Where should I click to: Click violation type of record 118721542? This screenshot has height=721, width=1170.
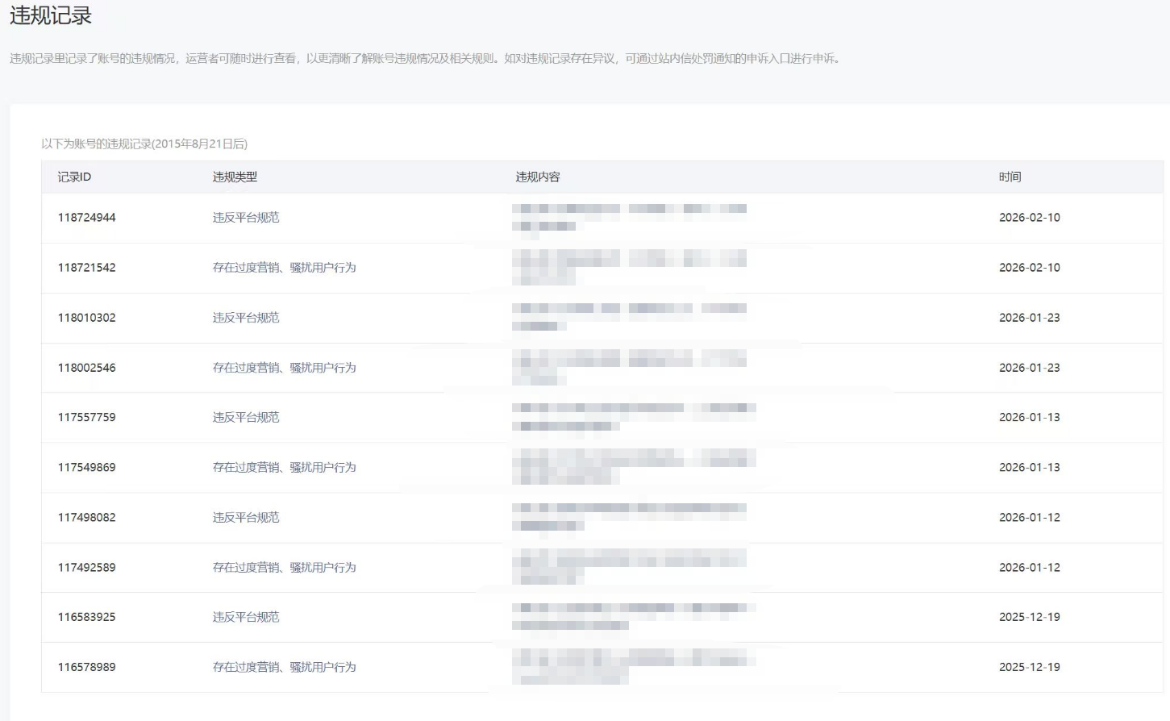[x=284, y=268]
